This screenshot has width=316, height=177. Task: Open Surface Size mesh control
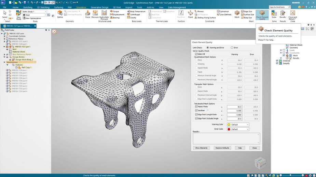pyautogui.click(x=247, y=14)
